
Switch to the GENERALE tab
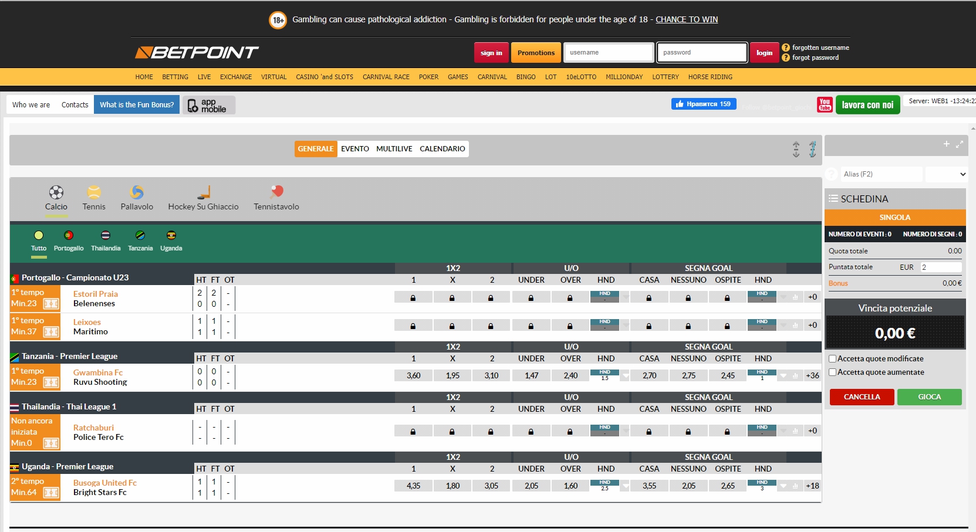click(x=316, y=149)
